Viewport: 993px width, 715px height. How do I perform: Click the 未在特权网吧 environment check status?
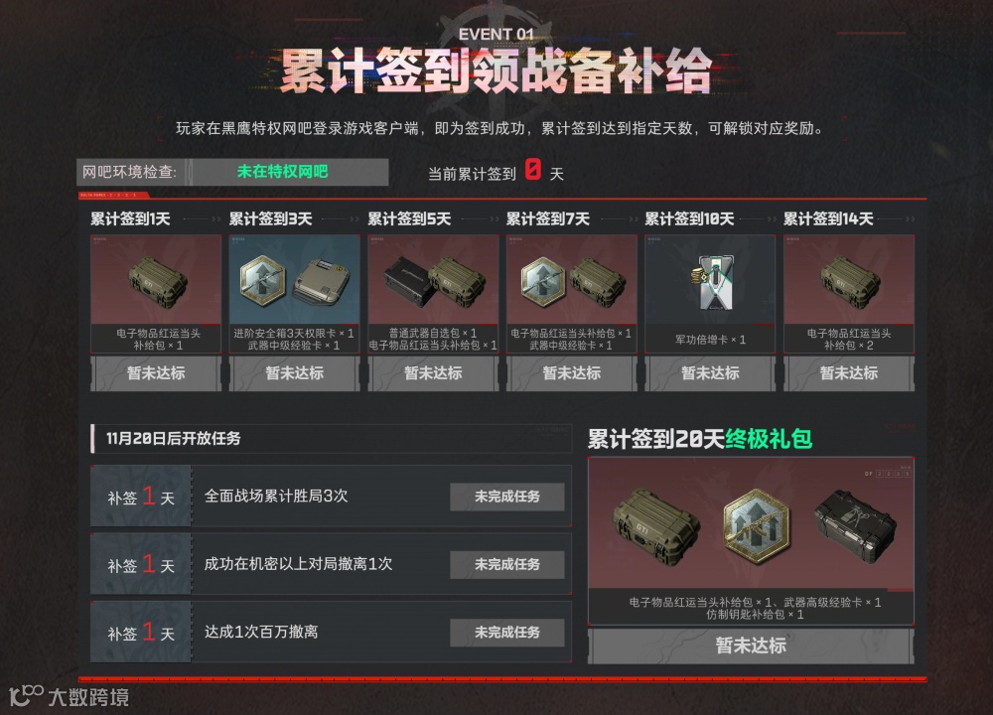[x=282, y=172]
